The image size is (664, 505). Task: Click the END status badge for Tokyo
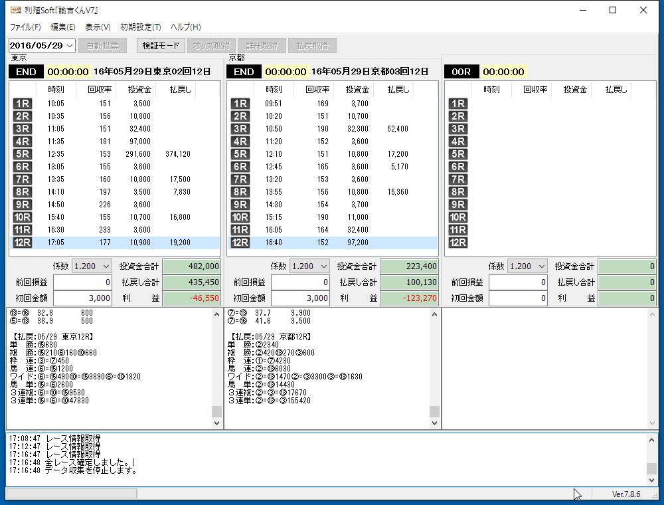pyautogui.click(x=26, y=72)
